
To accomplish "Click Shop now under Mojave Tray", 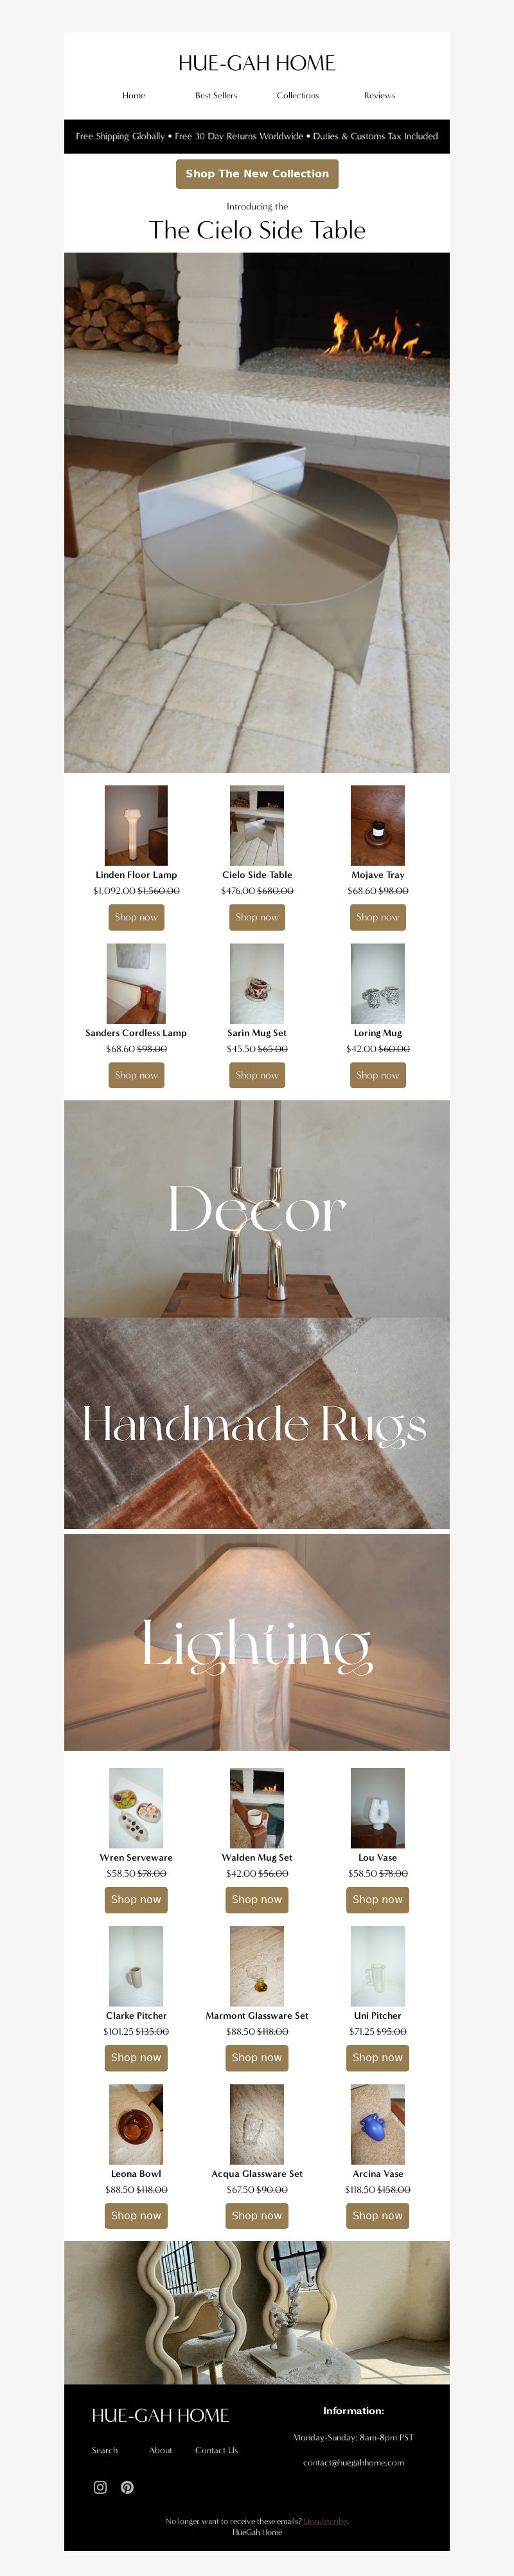I will pos(378,917).
